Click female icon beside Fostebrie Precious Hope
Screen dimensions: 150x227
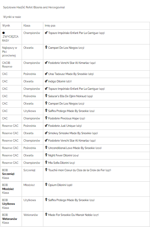point(46,118)
